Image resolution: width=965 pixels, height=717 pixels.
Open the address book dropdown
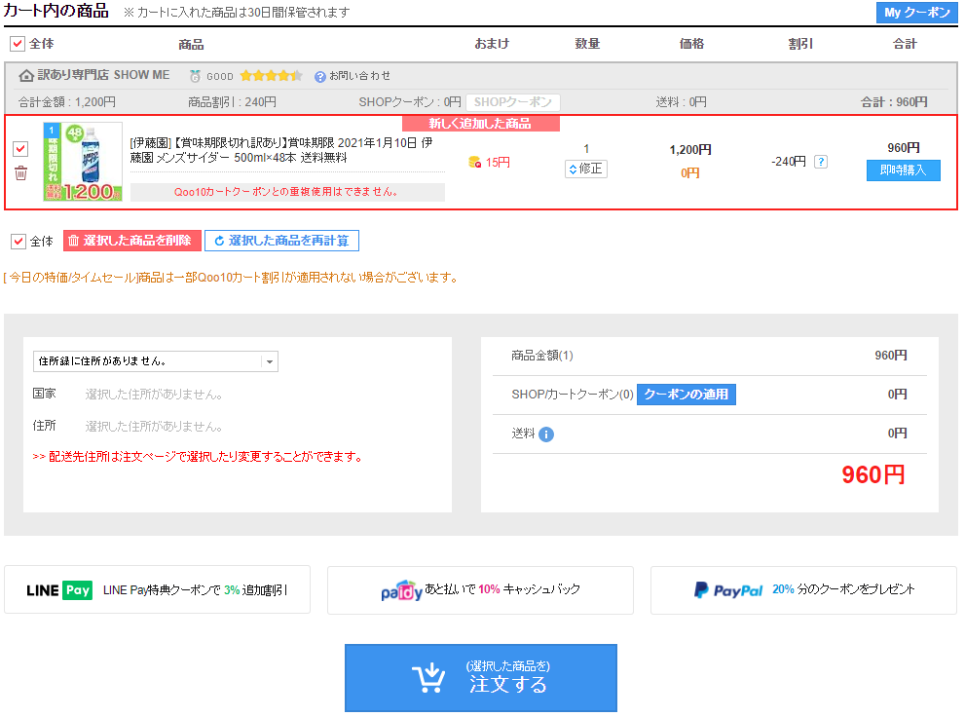(x=156, y=361)
